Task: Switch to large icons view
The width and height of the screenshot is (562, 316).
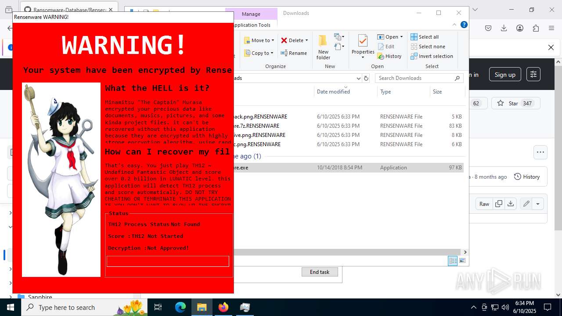Action: click(462, 261)
